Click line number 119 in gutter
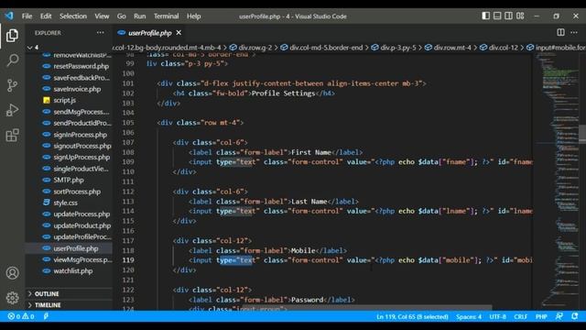586x330 pixels. [x=128, y=260]
